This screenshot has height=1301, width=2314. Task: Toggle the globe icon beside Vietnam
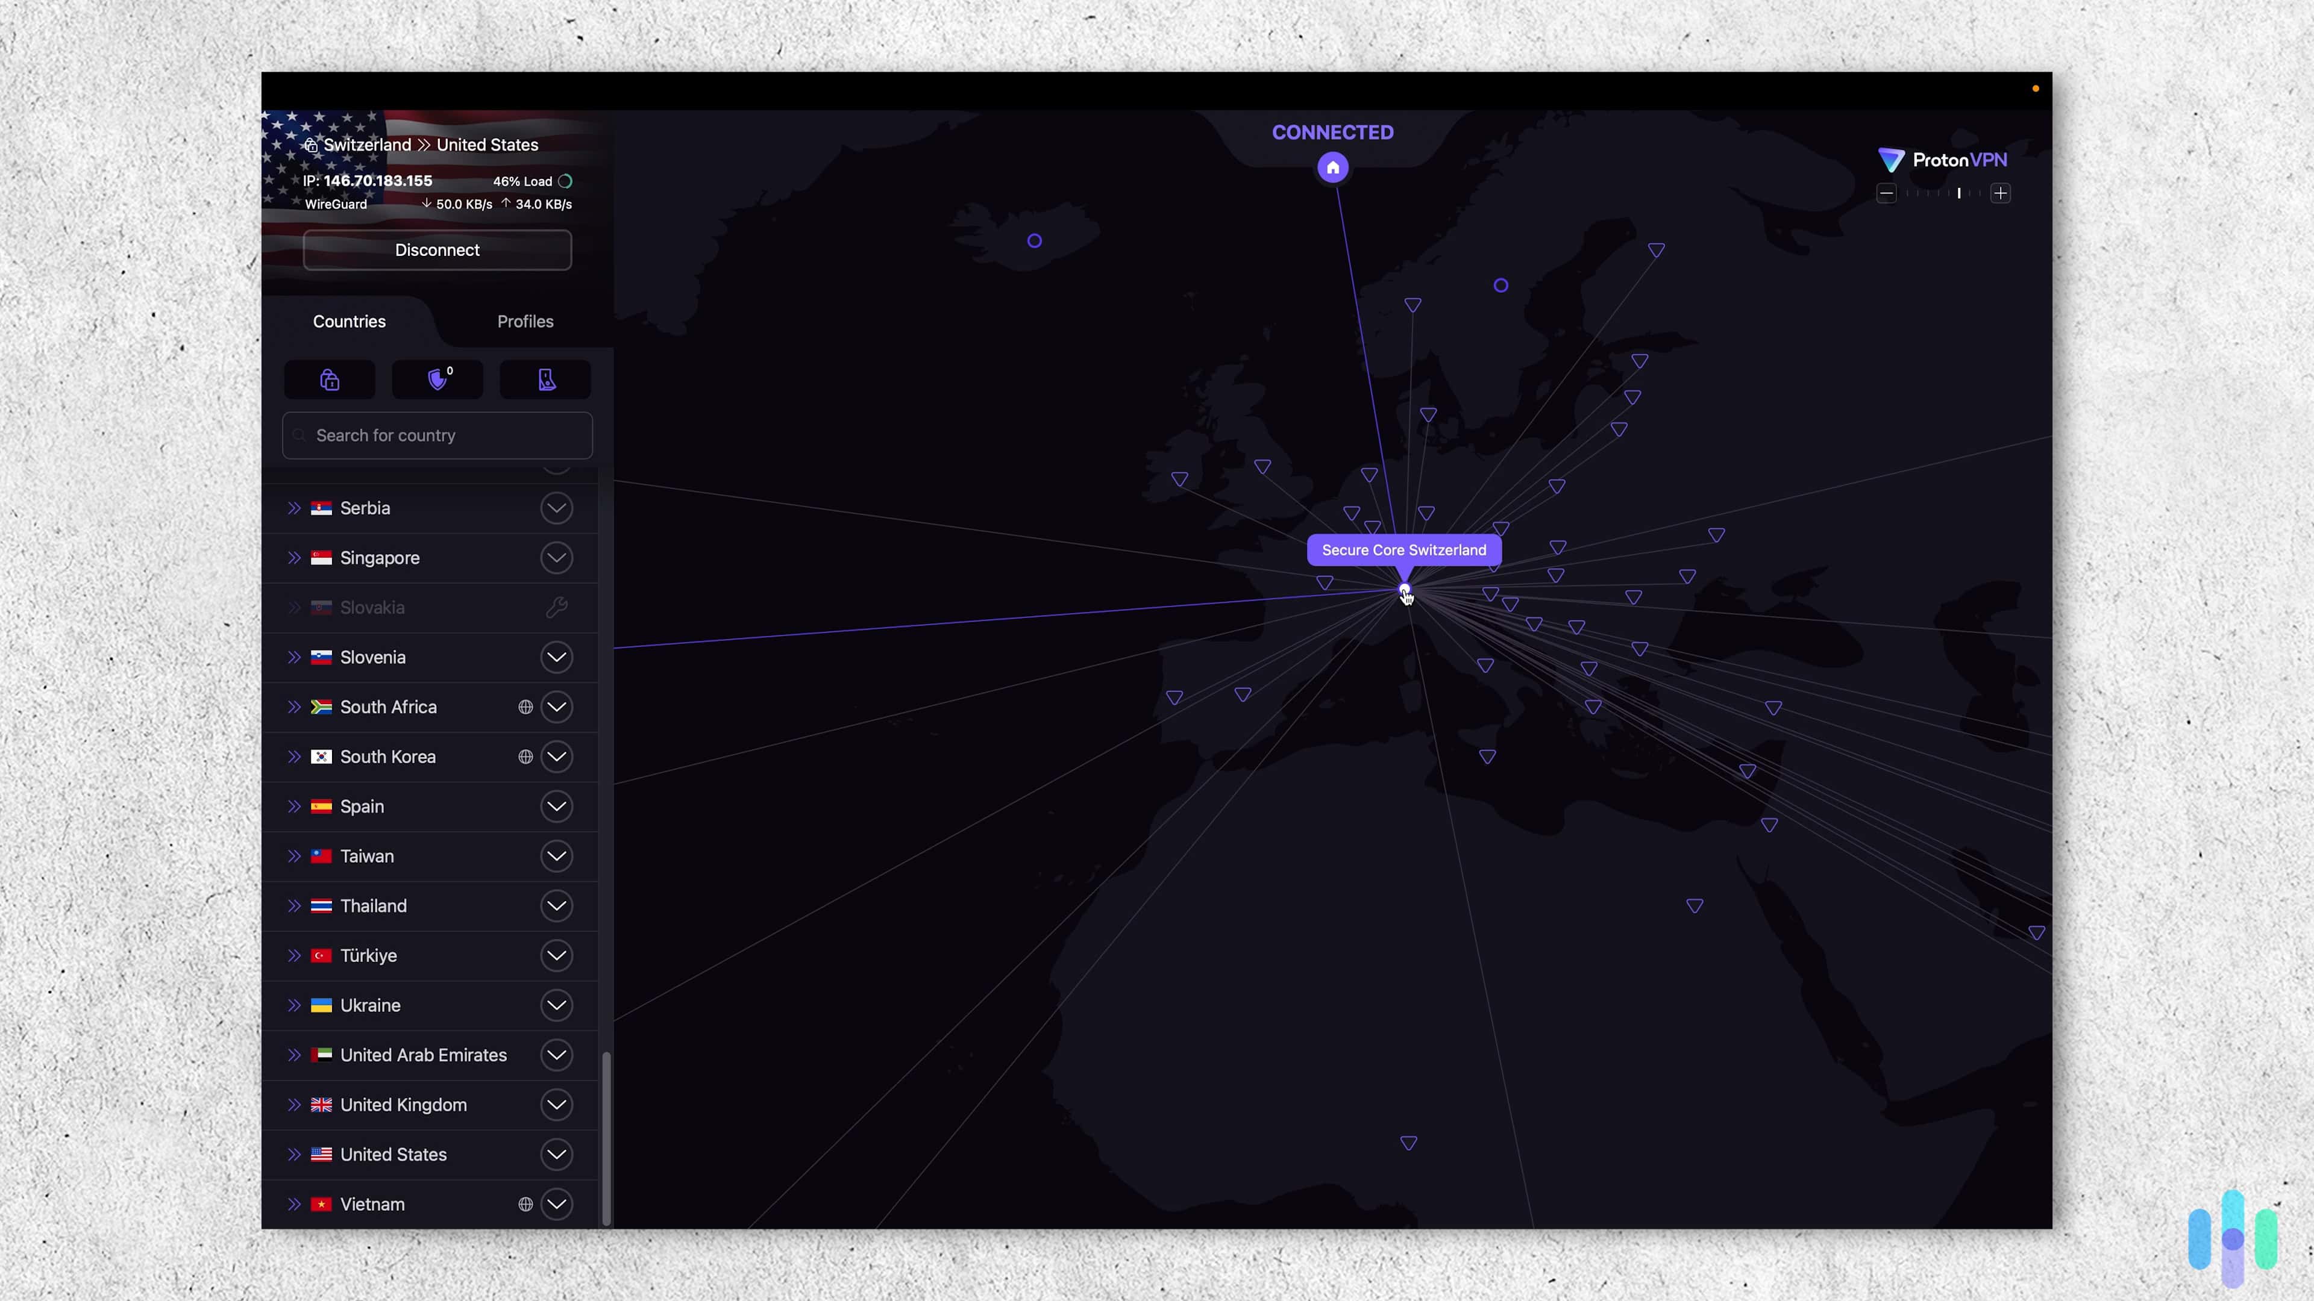coord(525,1204)
